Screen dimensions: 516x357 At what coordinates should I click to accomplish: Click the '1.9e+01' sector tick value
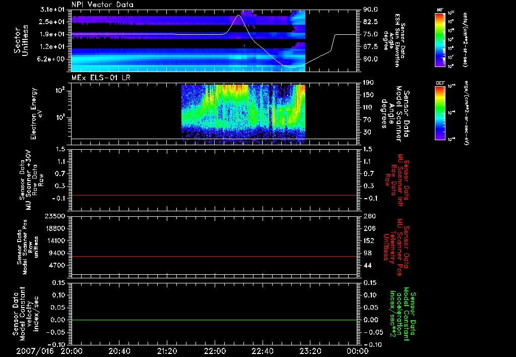(53, 34)
